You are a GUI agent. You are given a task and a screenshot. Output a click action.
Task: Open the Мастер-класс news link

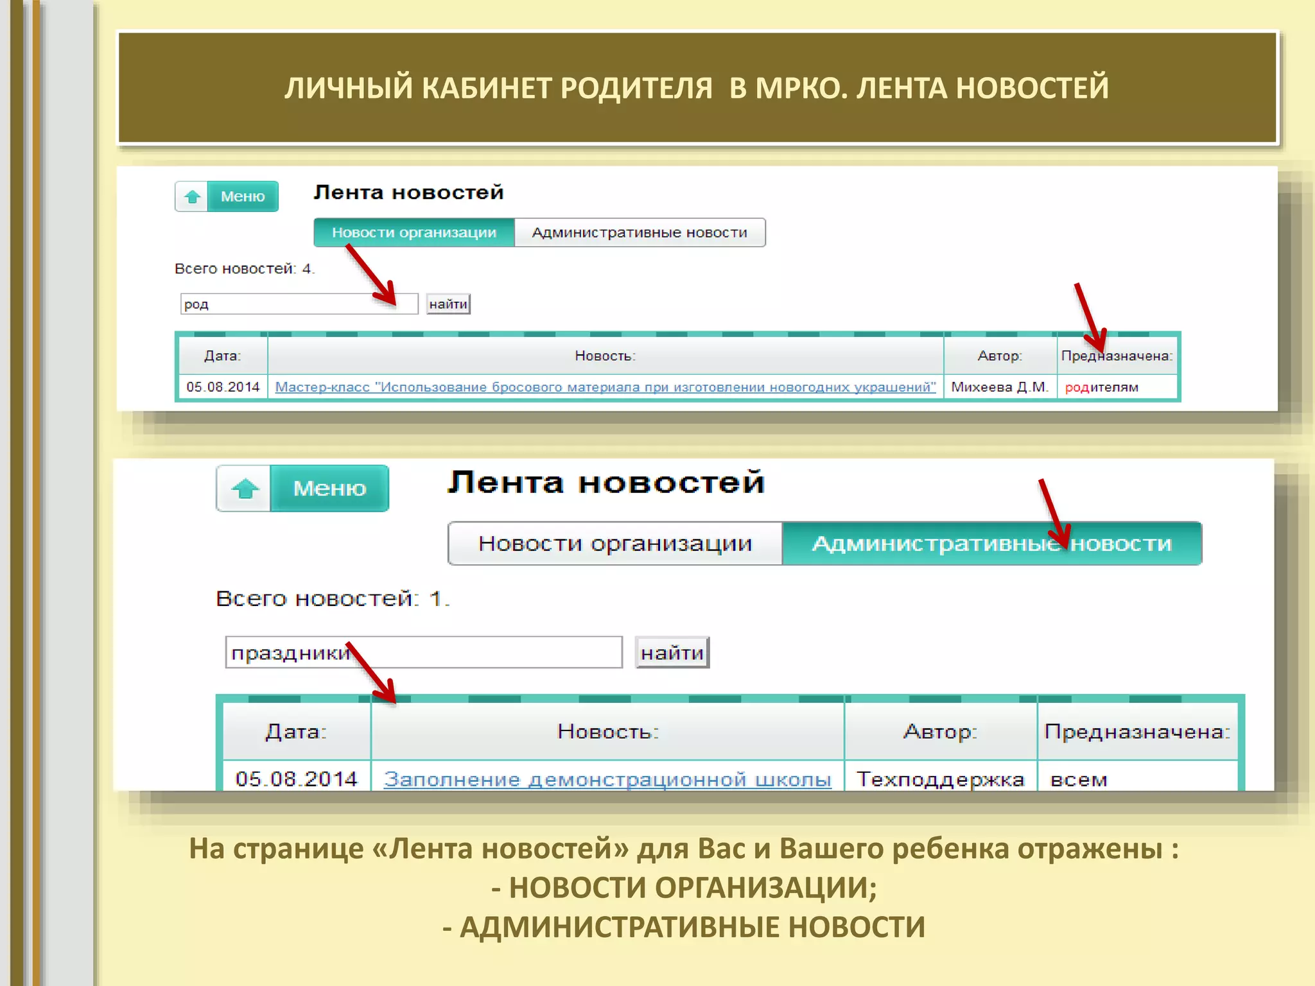605,387
